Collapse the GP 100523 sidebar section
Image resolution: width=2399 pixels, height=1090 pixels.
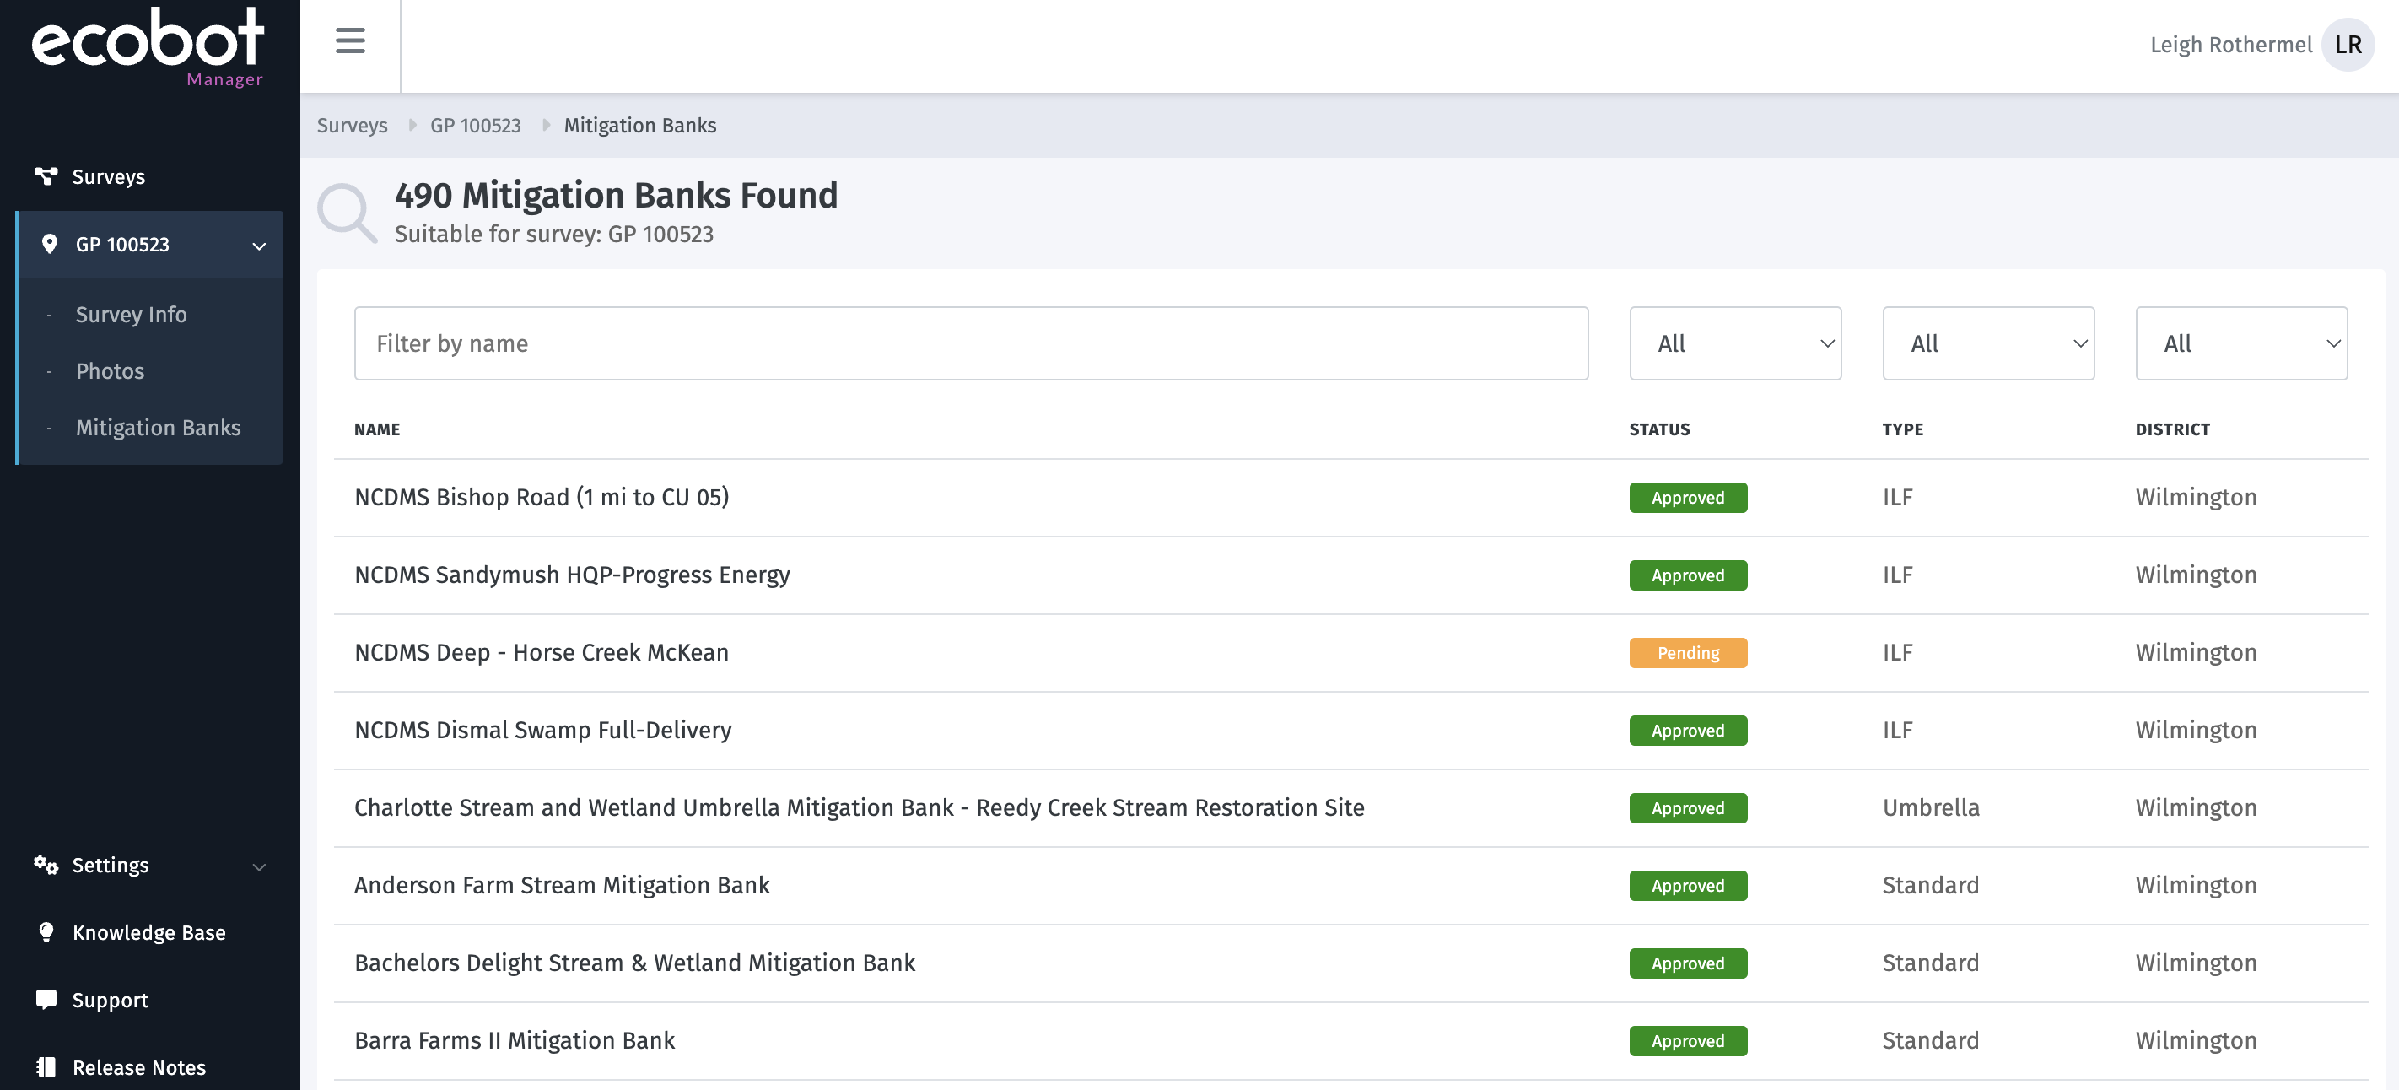(259, 246)
